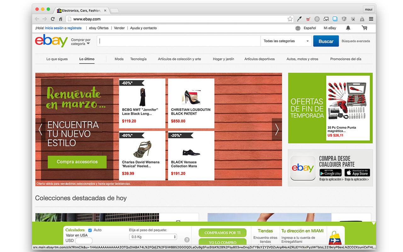Click the browser forward arrow
403x252 pixels.
45,19
